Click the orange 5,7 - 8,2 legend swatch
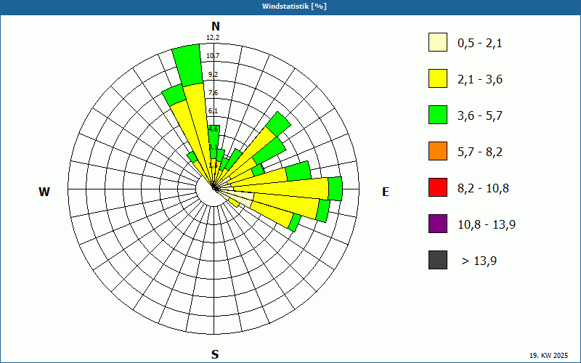 pos(438,151)
